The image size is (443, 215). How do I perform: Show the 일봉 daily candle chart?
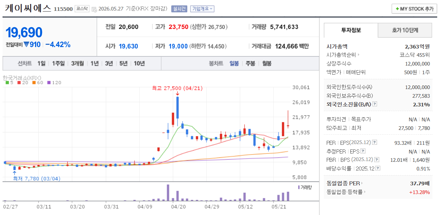tap(234, 63)
